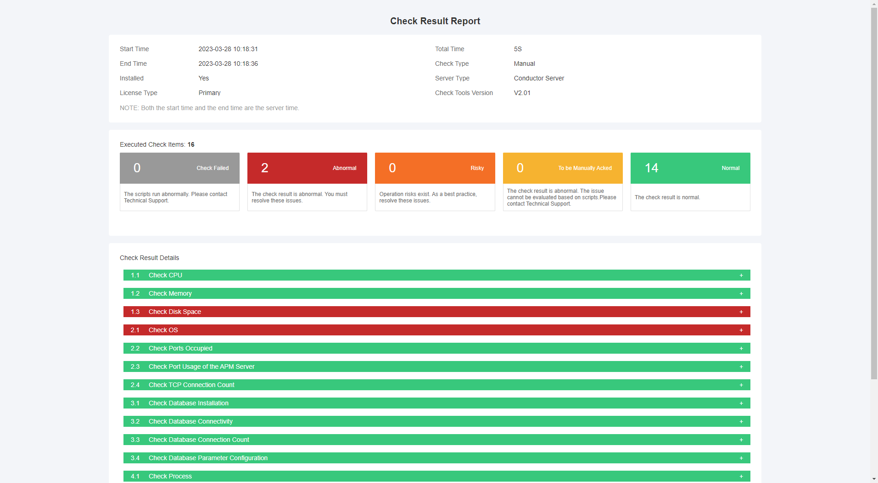Click the 'Check Database Connectivity' title
This screenshot has width=878, height=483.
(x=190, y=421)
